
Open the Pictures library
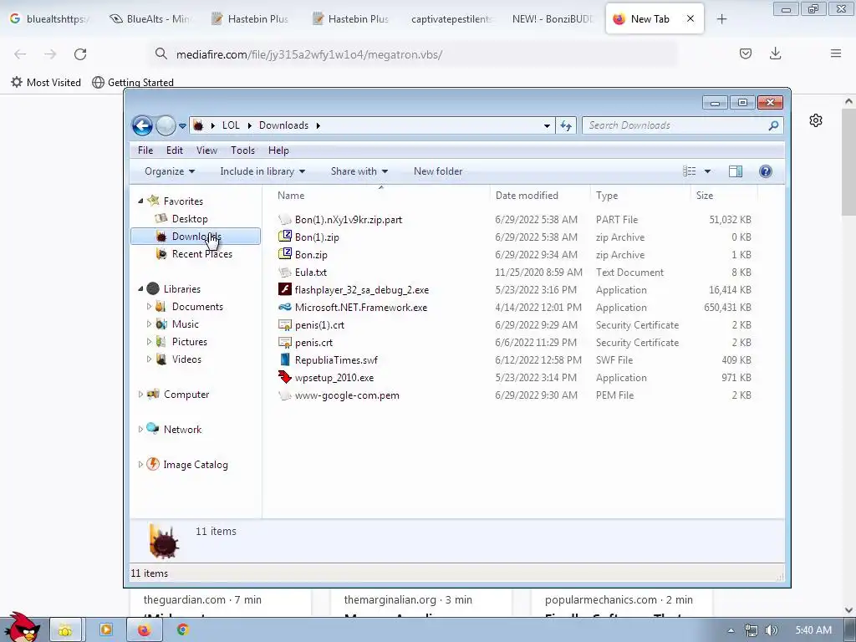coord(190,342)
